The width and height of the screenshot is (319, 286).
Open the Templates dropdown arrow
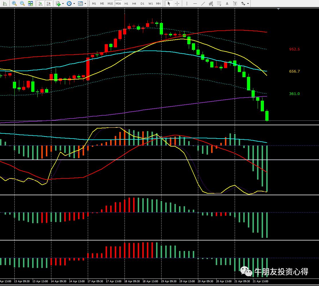click(x=85, y=4)
